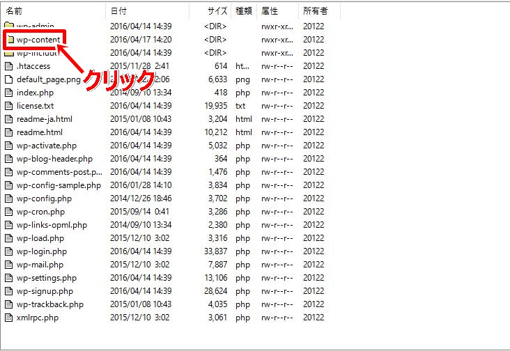The width and height of the screenshot is (510, 351).
Task: Select the xmlrpc.php file name
Action: click(38, 318)
